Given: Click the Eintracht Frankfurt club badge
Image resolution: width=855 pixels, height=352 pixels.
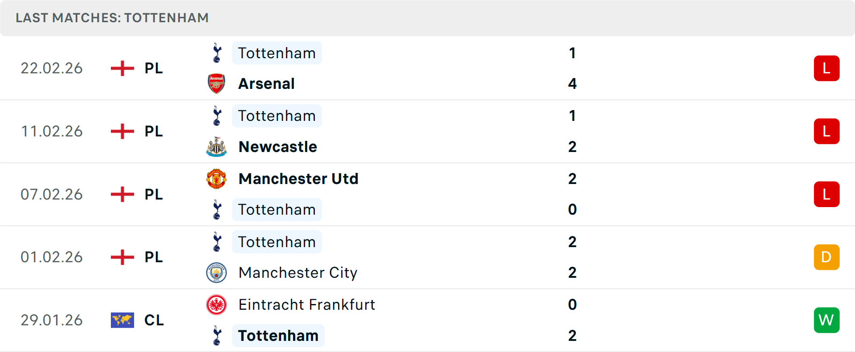Looking at the screenshot, I should click(x=217, y=305).
